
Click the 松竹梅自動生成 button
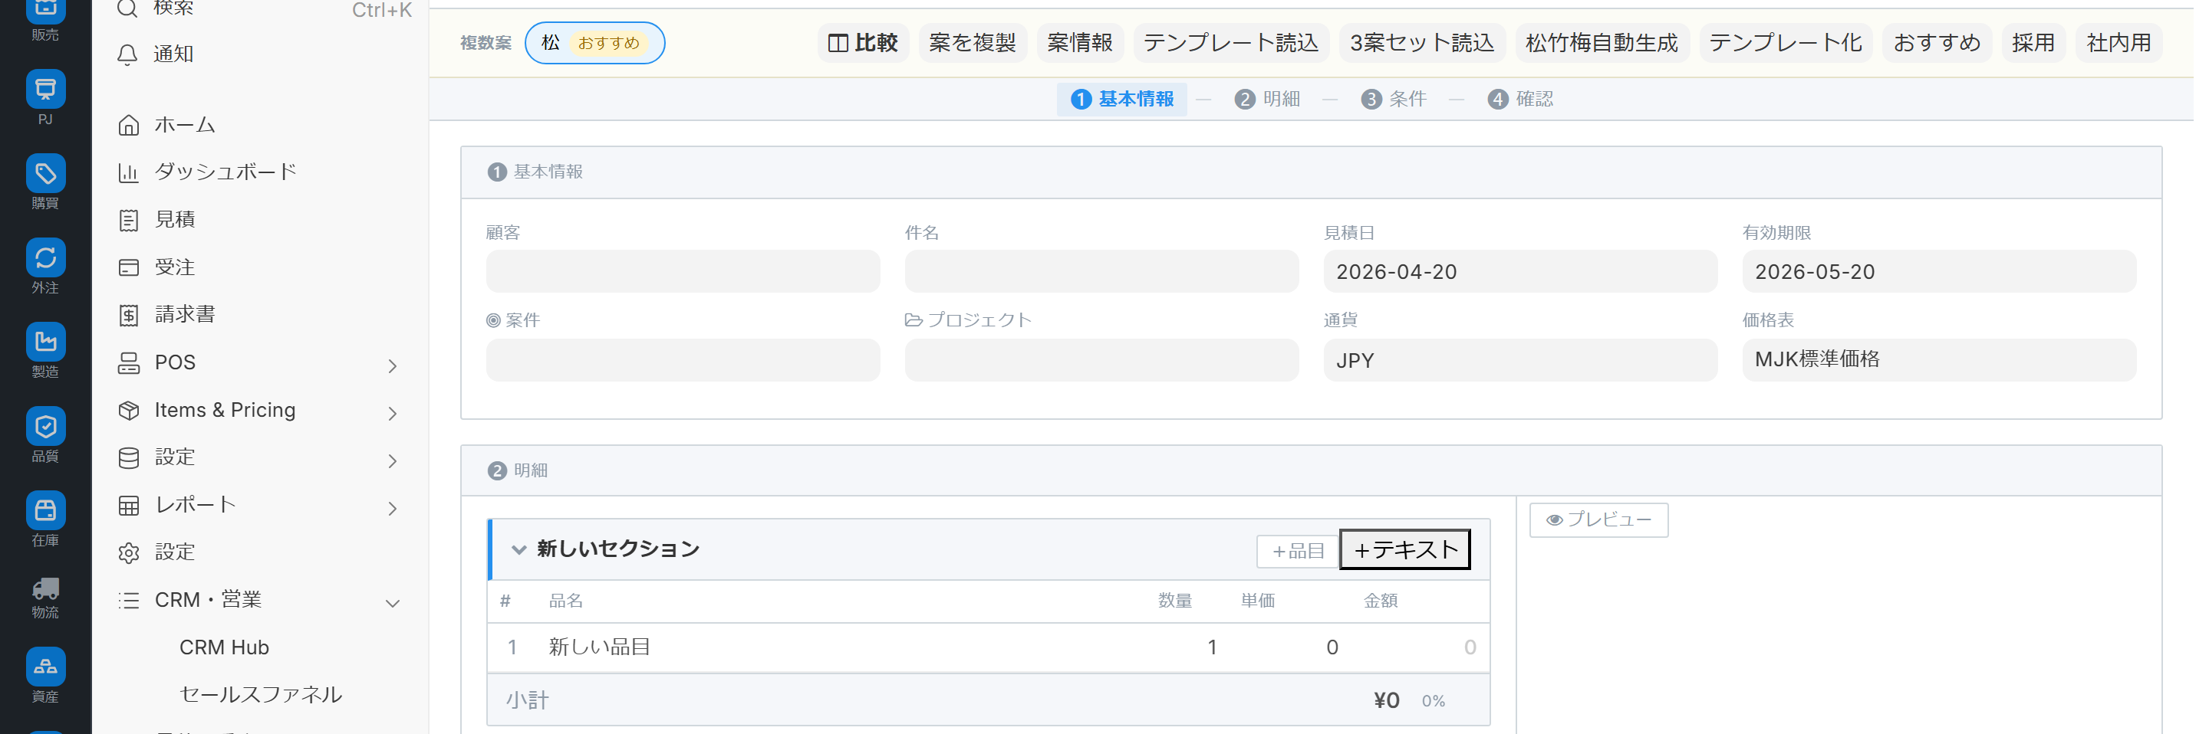pos(1601,43)
